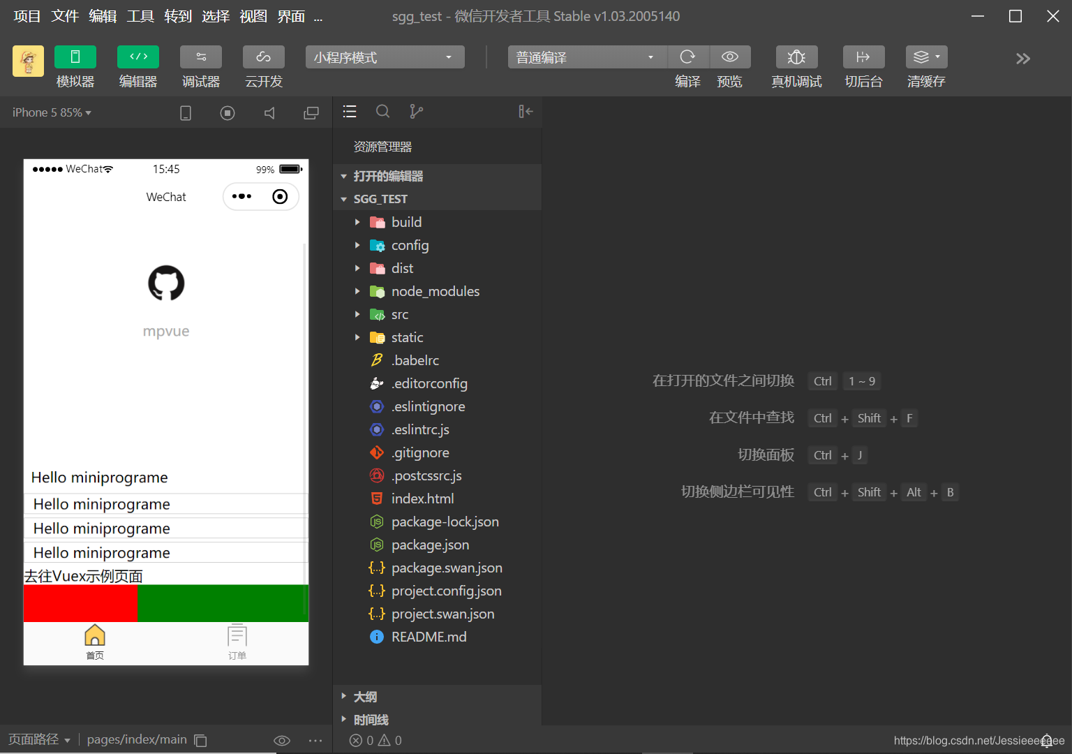Open the .eslintrc.js file
This screenshot has width=1072, height=754.
(438, 429)
